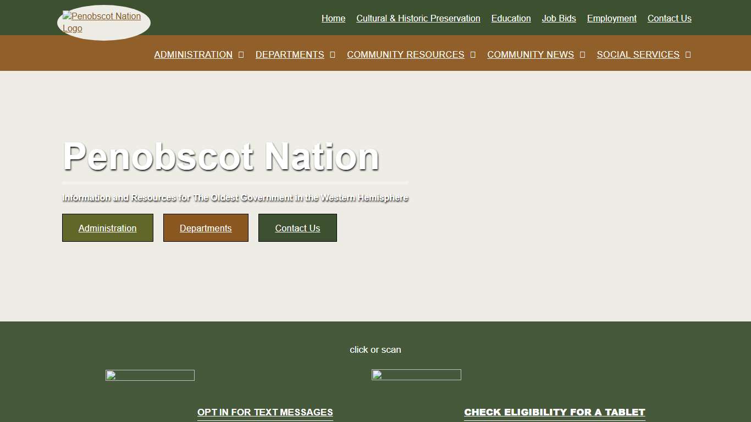This screenshot has width=751, height=422.
Task: Click the broken image icon in left placeholder
Action: coord(110,375)
